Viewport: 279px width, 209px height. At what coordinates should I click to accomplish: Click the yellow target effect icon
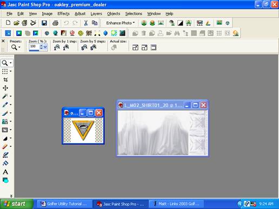[x=81, y=33]
